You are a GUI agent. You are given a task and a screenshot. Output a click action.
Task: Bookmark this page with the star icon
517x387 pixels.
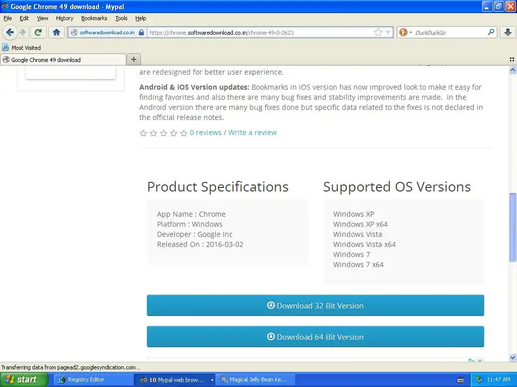pos(378,32)
